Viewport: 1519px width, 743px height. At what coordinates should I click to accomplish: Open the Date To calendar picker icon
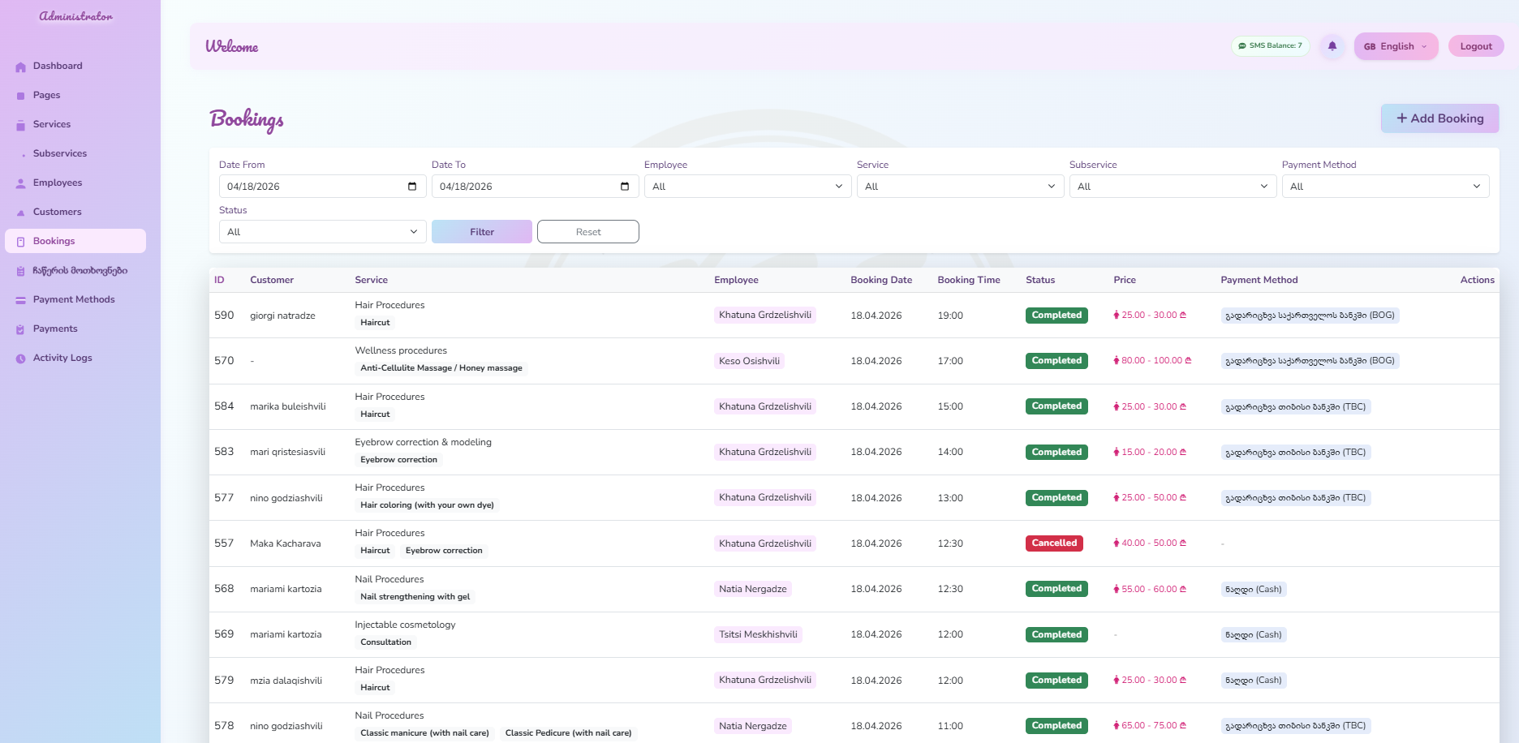point(625,187)
